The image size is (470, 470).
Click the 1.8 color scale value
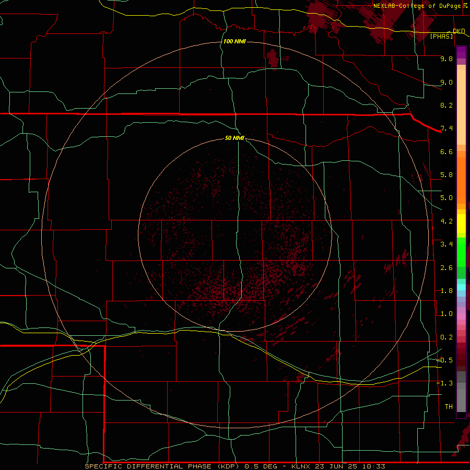click(x=446, y=291)
